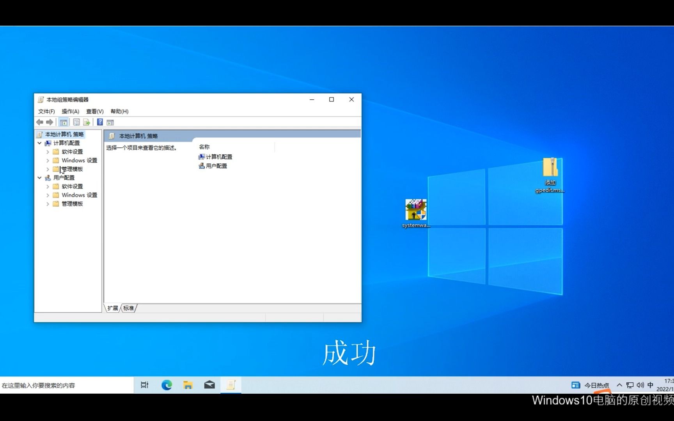674x421 pixels.
Task: Click the export list toolbar icon
Action: pos(87,122)
